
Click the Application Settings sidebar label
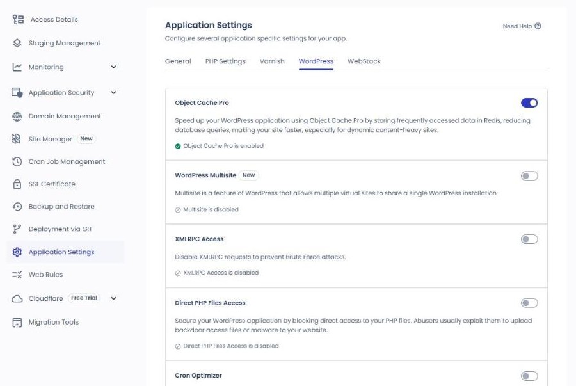[x=61, y=252]
